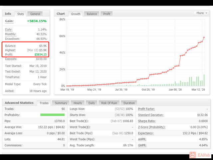Click the Longs Won (52/52) 100% value

[x=124, y=109]
